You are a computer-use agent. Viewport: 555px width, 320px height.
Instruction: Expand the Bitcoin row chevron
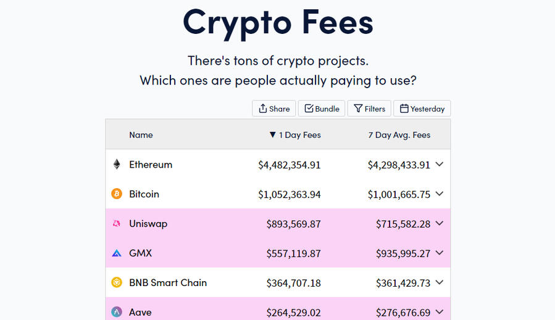coord(440,194)
